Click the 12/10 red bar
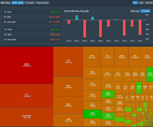The image size is (153, 127). [124, 28]
